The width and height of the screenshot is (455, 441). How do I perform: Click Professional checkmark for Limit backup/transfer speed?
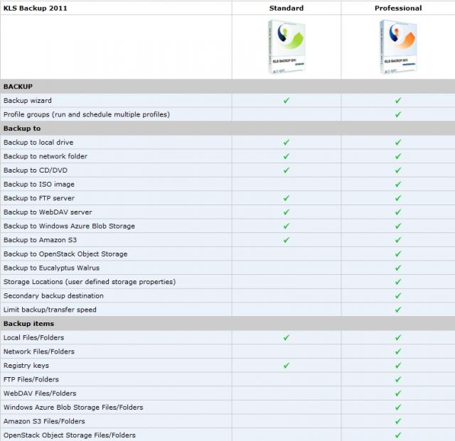[x=398, y=310]
